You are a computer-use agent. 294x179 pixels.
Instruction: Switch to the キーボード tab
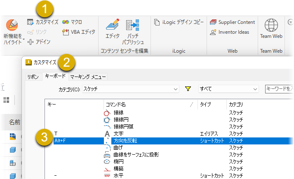55,76
